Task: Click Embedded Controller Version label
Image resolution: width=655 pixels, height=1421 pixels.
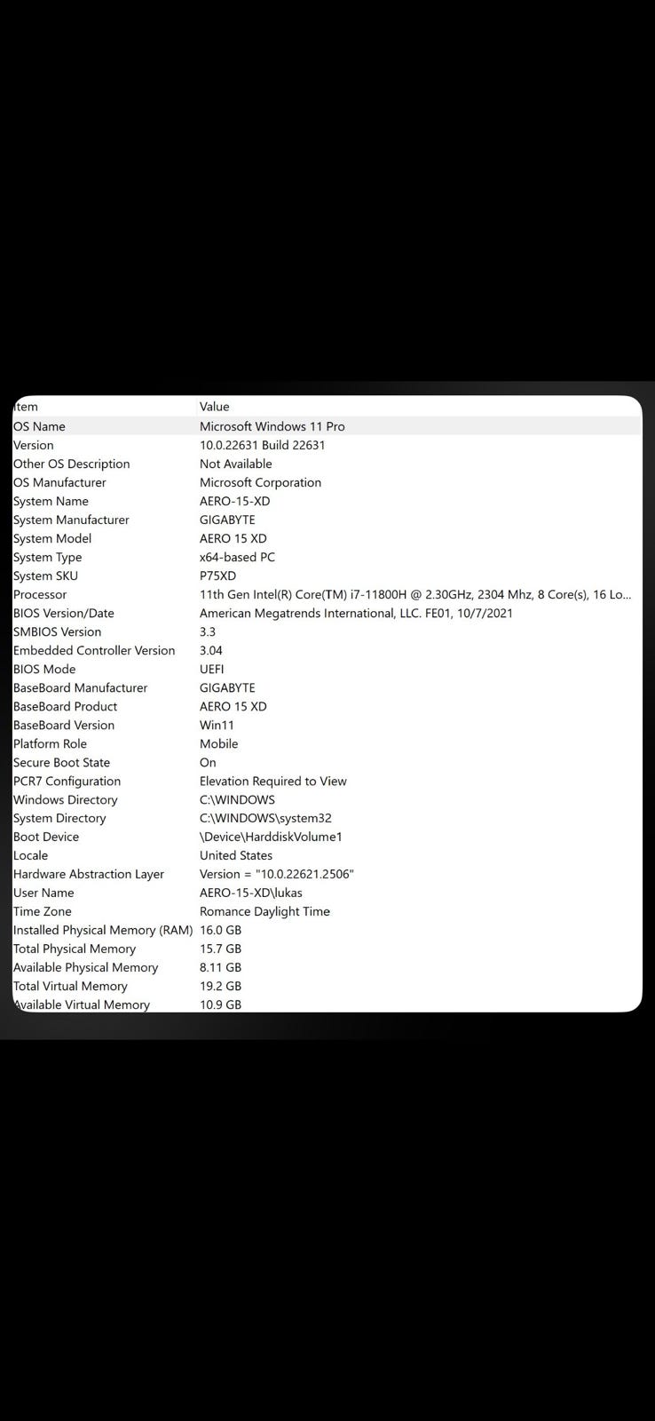Action: click(x=94, y=650)
